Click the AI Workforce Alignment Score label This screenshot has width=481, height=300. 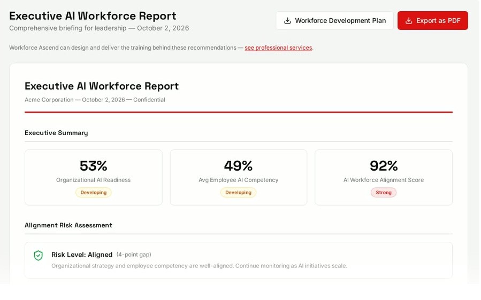coord(384,180)
